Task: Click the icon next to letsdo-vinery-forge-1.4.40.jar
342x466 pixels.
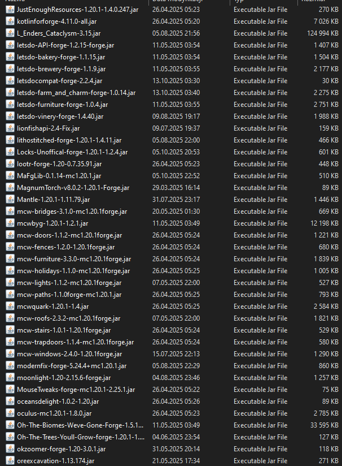Action: click(10, 116)
